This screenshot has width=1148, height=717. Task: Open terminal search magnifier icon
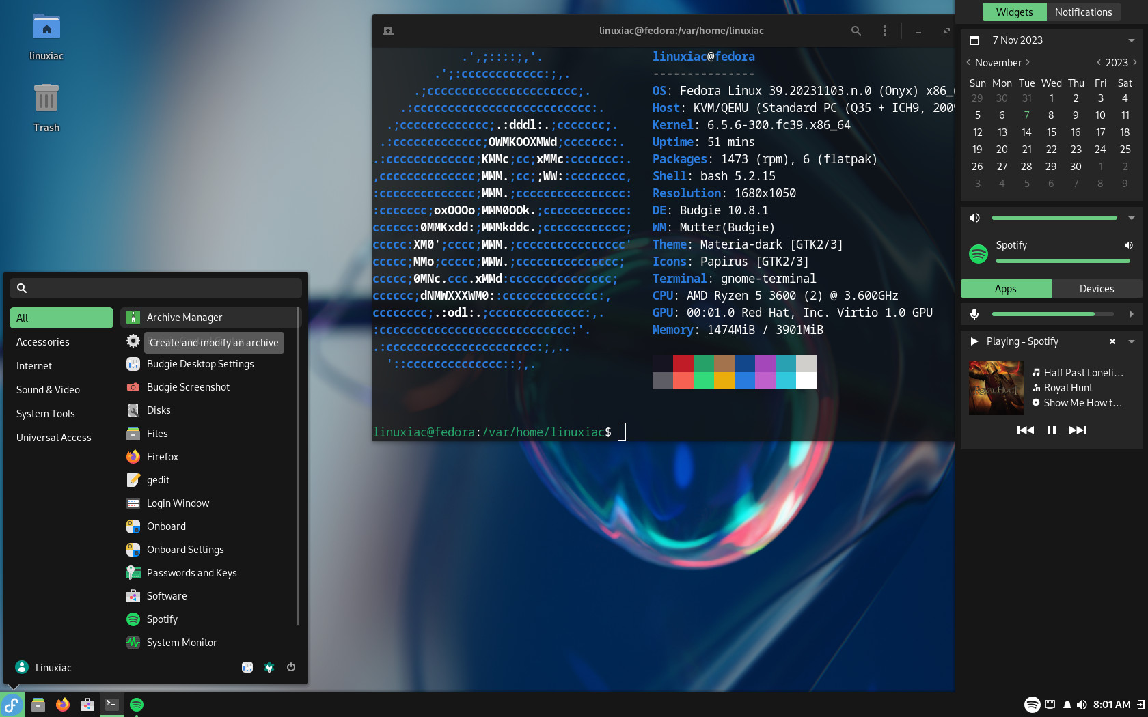pos(856,31)
